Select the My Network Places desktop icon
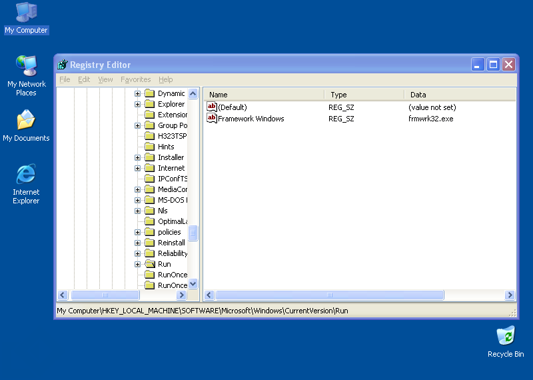The height and width of the screenshot is (380, 533). coord(26,66)
